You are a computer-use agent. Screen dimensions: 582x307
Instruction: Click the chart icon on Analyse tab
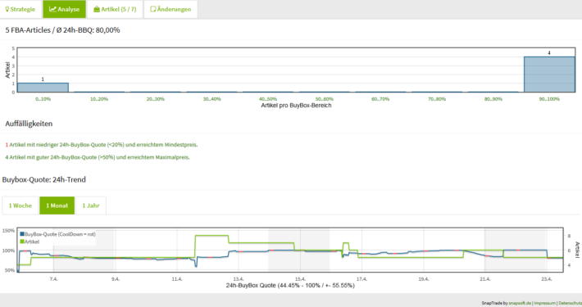click(x=52, y=9)
